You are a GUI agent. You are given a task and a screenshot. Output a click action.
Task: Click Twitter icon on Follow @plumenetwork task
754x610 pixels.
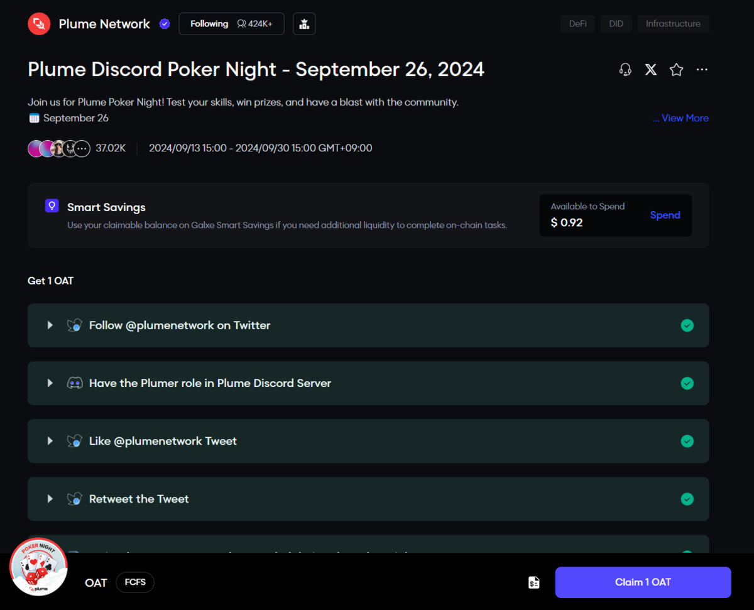75,325
